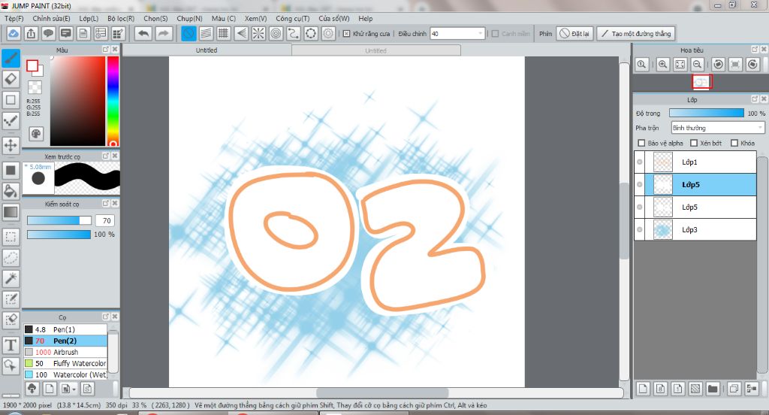Enable curve snap guide
769x415 pixels.
coord(294,33)
